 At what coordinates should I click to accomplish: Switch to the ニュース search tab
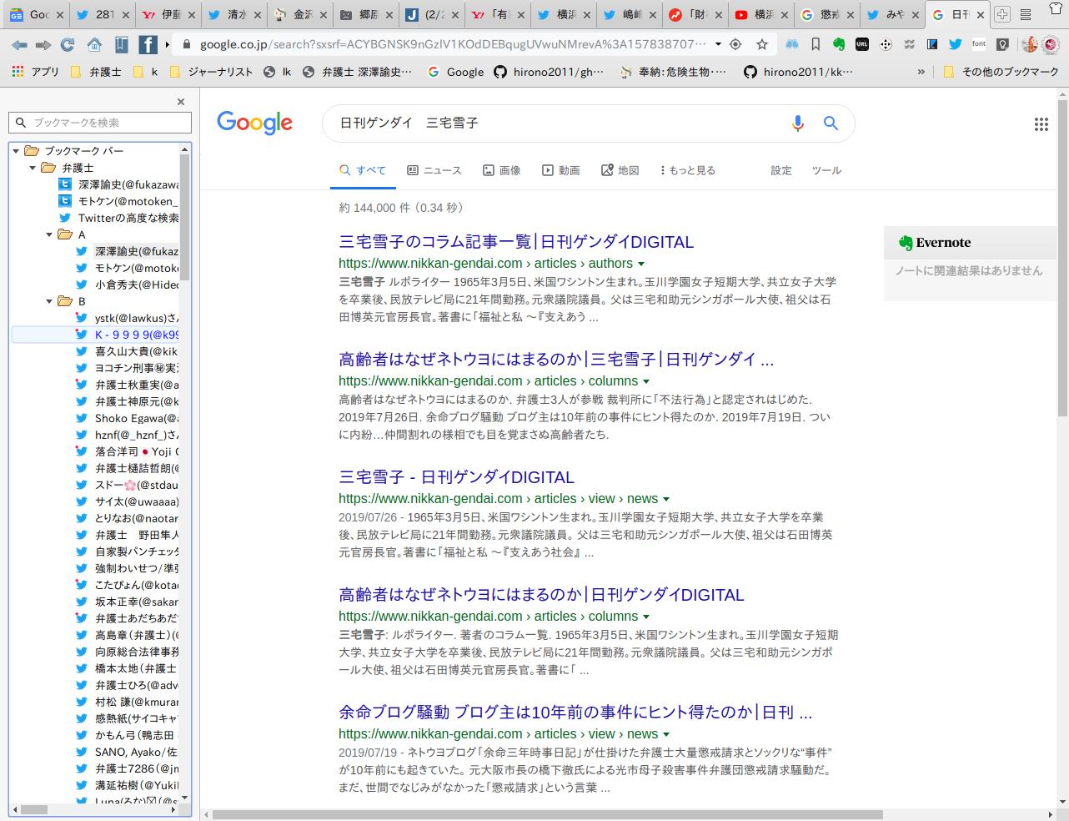[x=434, y=170]
